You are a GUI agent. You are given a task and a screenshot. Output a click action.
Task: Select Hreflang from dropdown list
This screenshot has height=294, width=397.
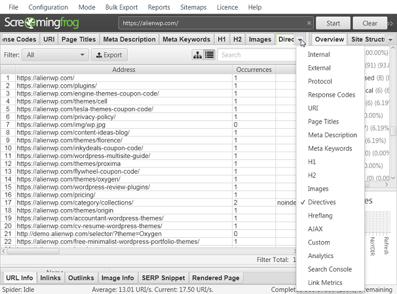(x=330, y=216)
